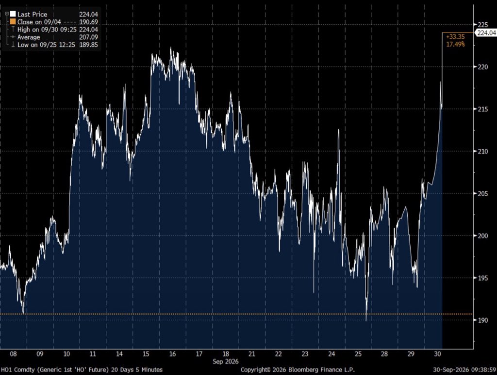Click the 29 date label on the time axis
This screenshot has height=375, width=497.
(x=411, y=354)
